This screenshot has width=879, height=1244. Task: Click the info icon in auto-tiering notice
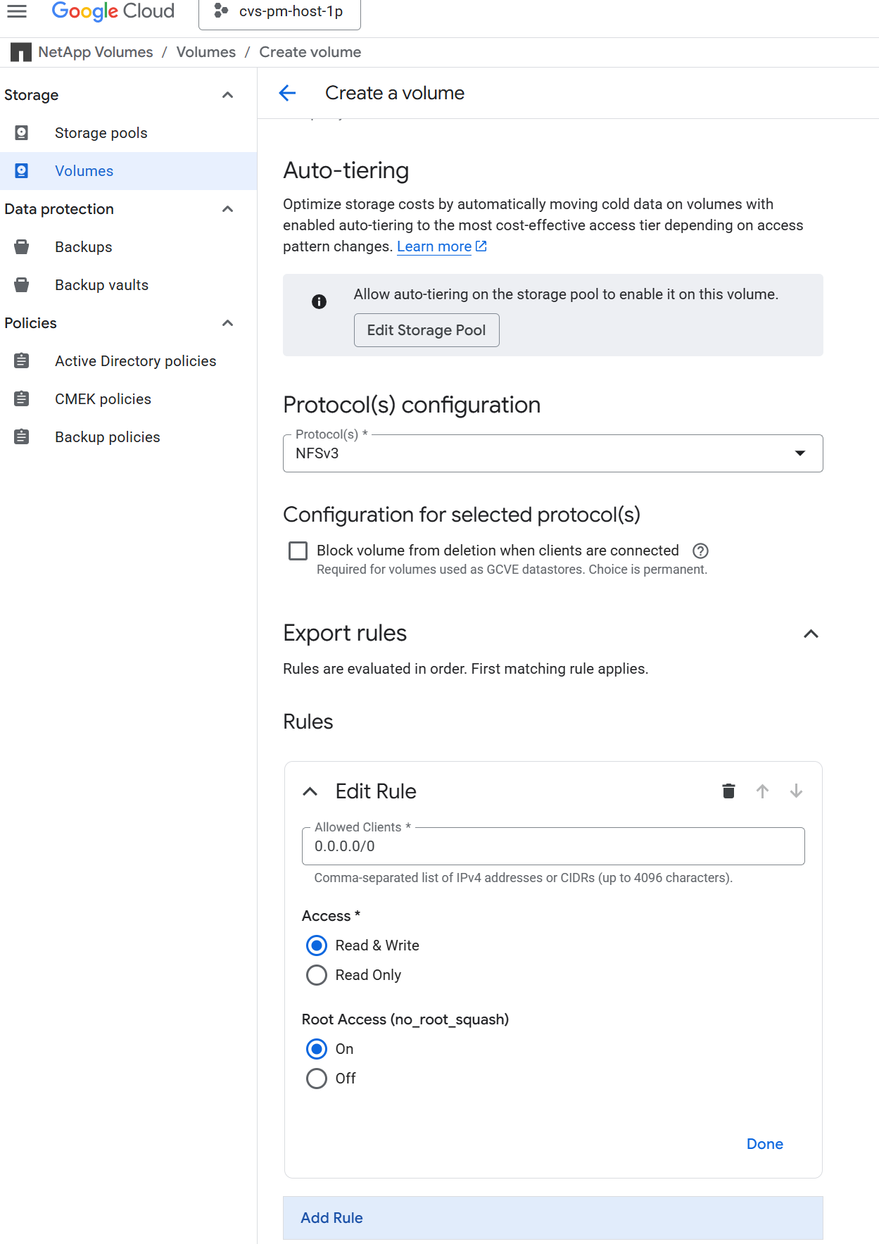[319, 302]
